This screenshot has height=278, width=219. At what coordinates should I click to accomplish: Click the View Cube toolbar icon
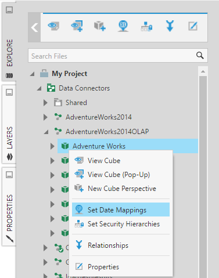53,26
